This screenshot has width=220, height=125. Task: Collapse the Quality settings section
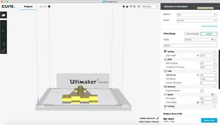click(215, 52)
